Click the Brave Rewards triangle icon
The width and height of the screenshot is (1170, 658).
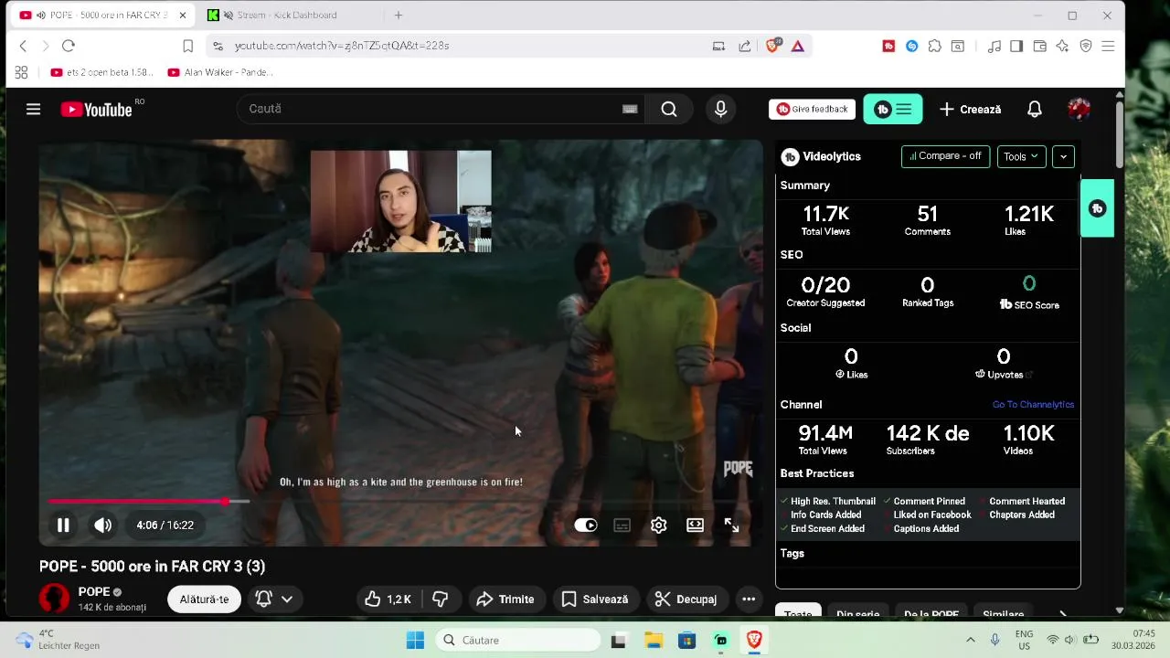[x=797, y=46]
